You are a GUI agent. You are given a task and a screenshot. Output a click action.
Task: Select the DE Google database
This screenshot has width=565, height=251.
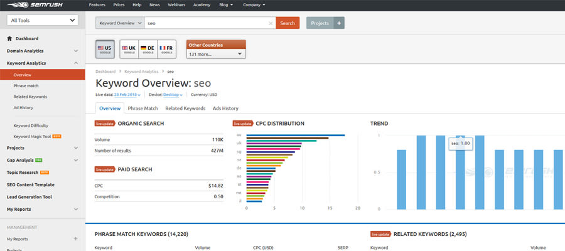tap(148, 50)
